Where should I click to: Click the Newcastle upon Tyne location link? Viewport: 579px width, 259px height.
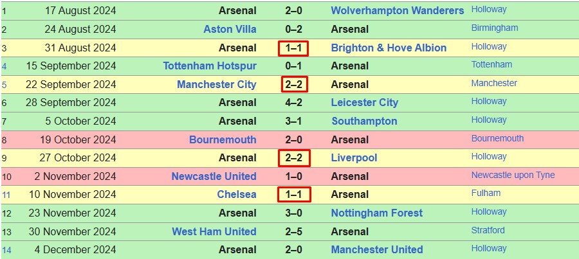[x=513, y=175]
